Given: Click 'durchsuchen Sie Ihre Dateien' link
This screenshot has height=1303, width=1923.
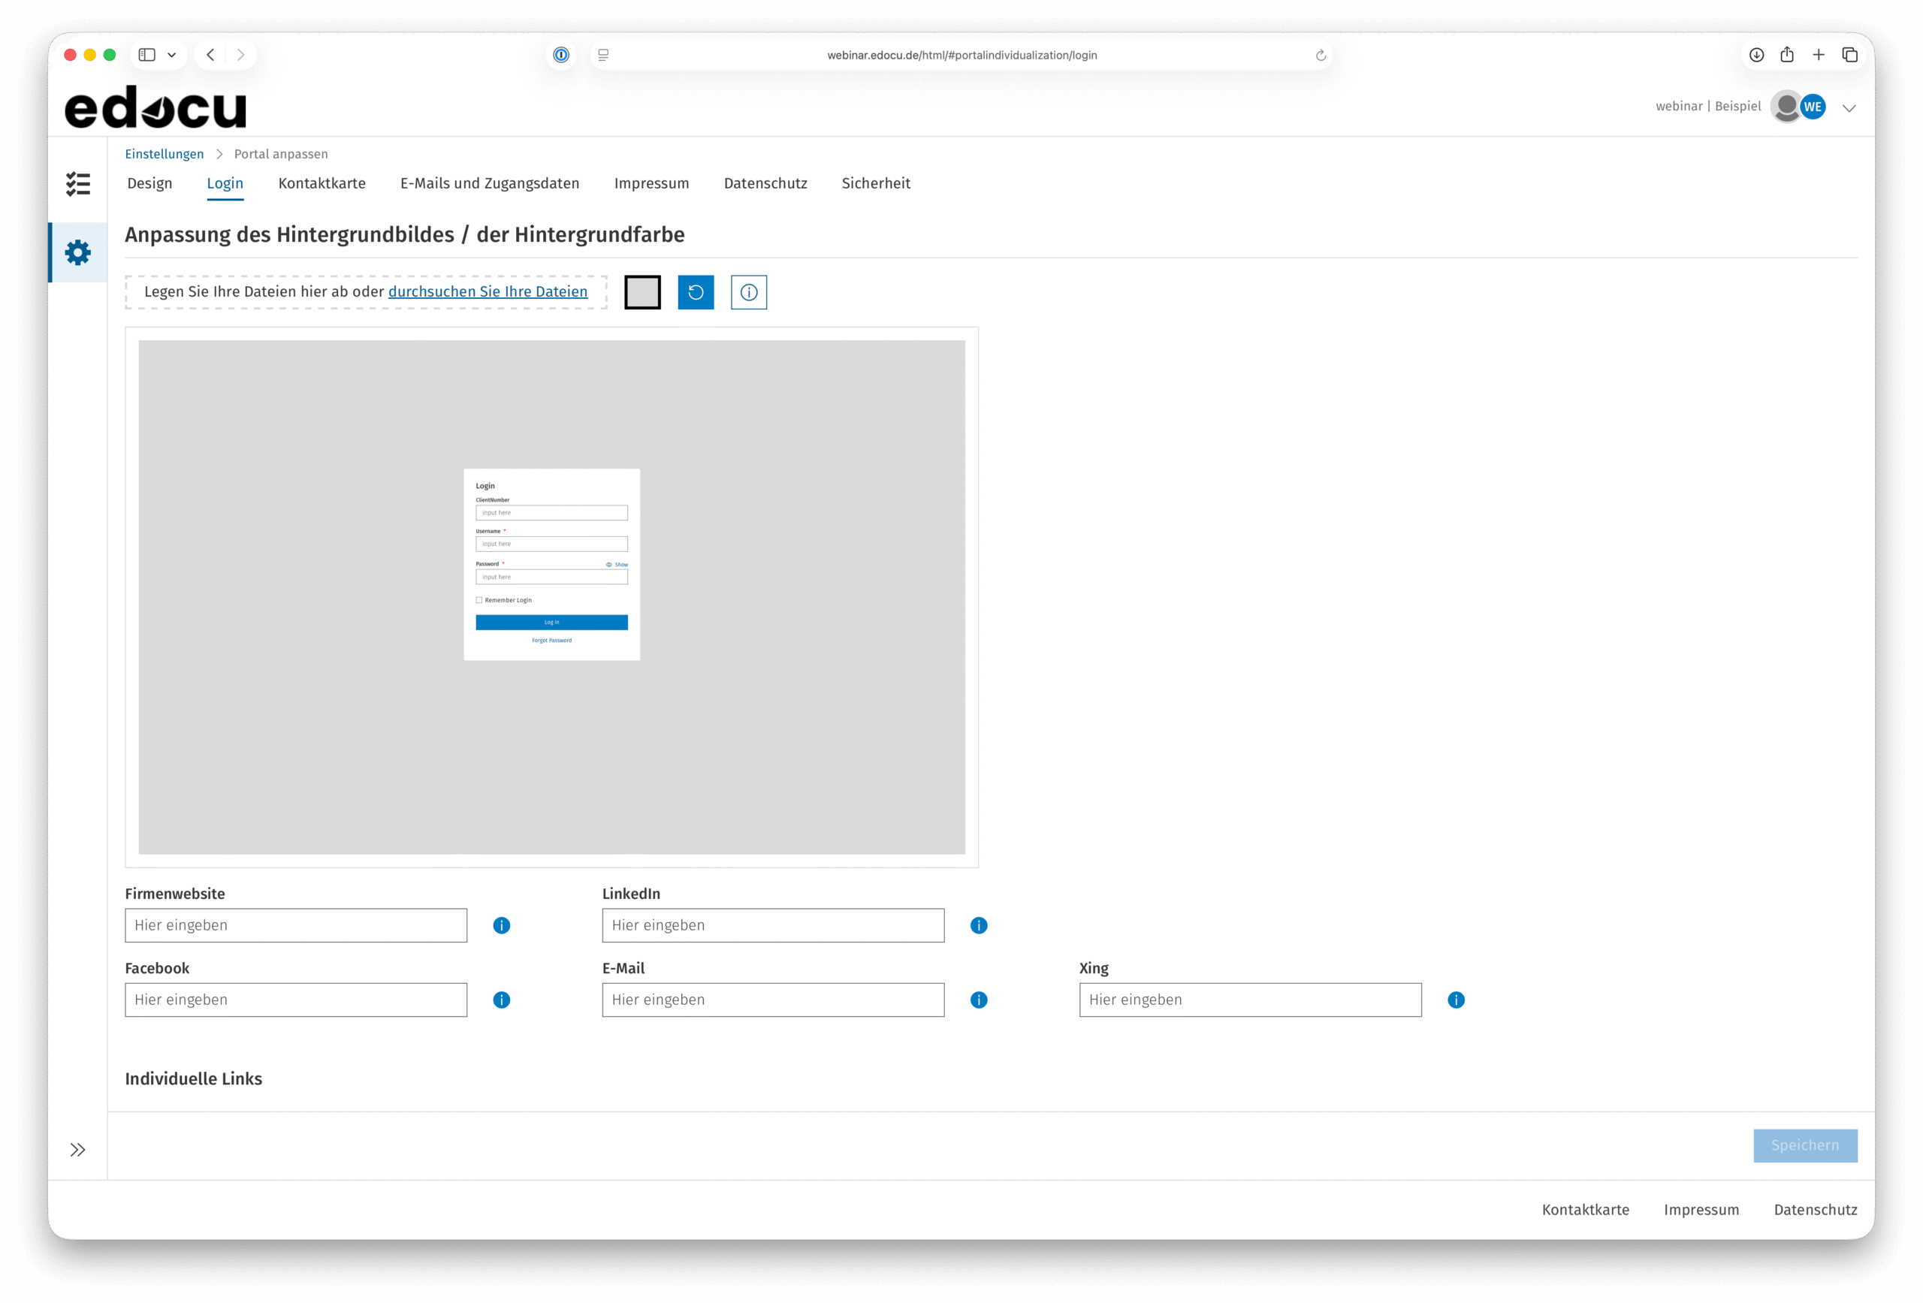Looking at the screenshot, I should coord(488,291).
